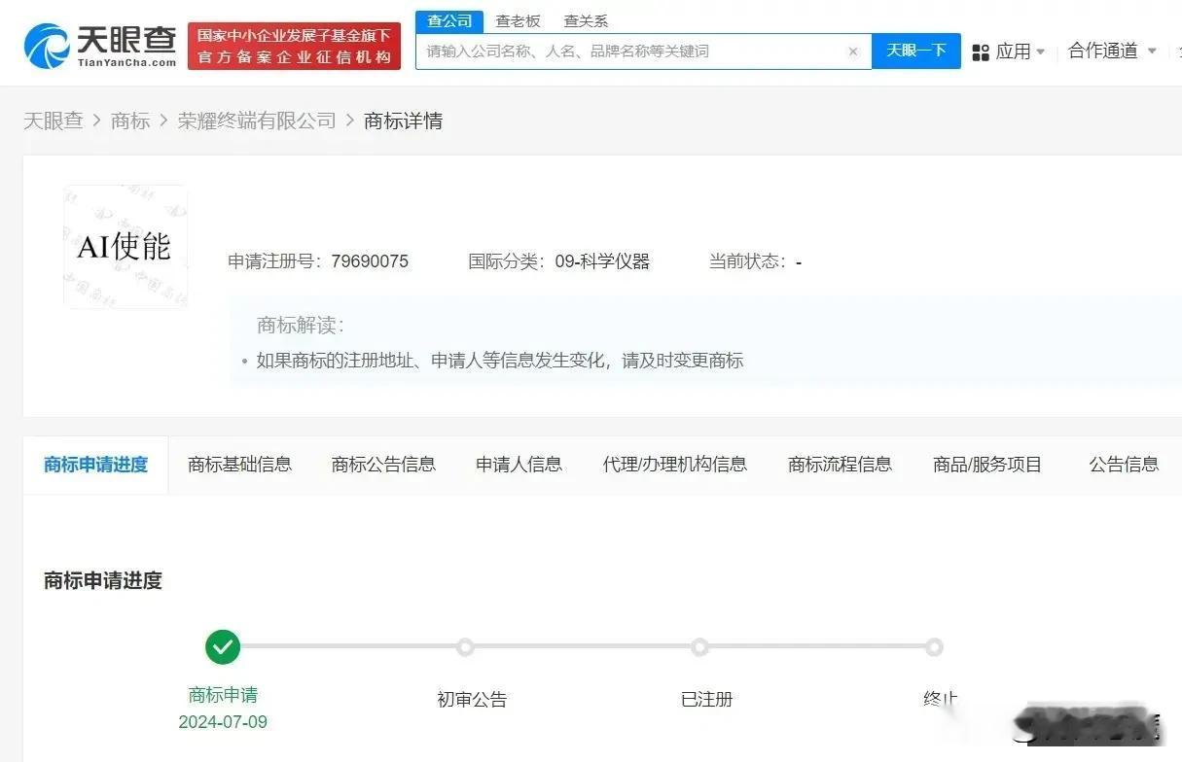Select registration number 79690075 text
Image resolution: width=1182 pixels, height=762 pixels.
(x=370, y=261)
